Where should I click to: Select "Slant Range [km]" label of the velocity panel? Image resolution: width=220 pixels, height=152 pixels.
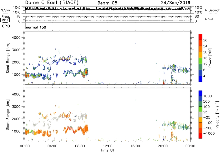pyautogui.click(x=8, y=115)
